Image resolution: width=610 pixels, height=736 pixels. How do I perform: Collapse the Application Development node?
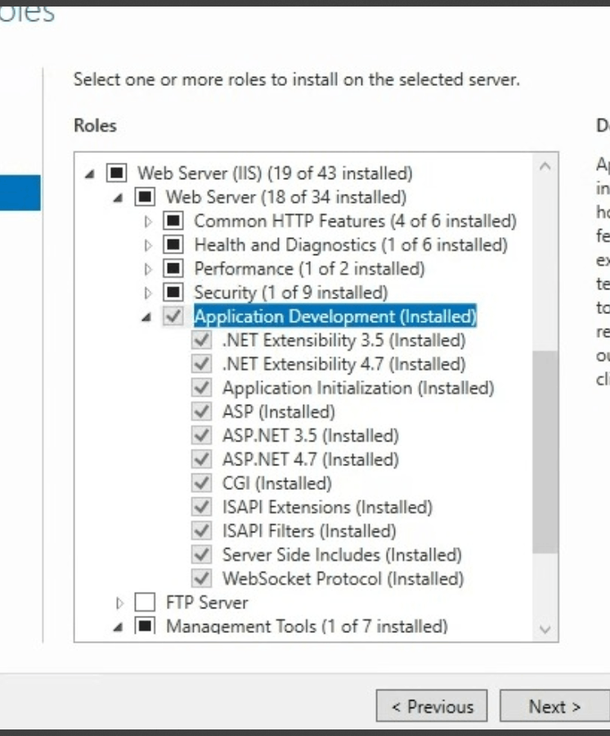[146, 317]
